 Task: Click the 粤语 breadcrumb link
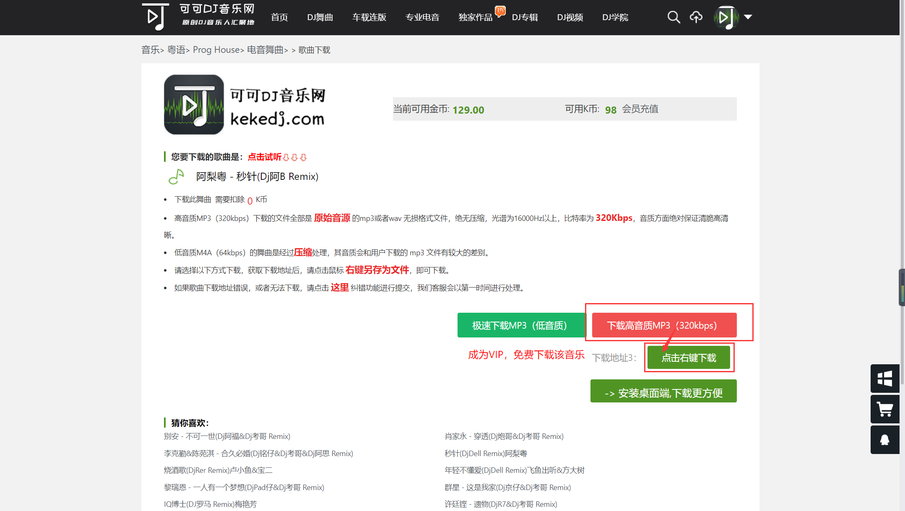pyautogui.click(x=176, y=50)
